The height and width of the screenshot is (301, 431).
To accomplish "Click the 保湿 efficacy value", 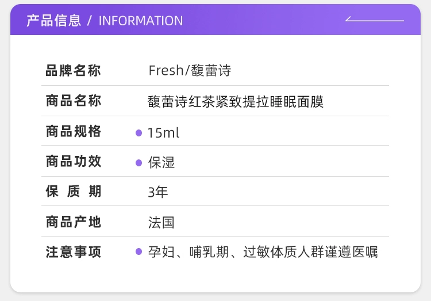I will tap(161, 163).
